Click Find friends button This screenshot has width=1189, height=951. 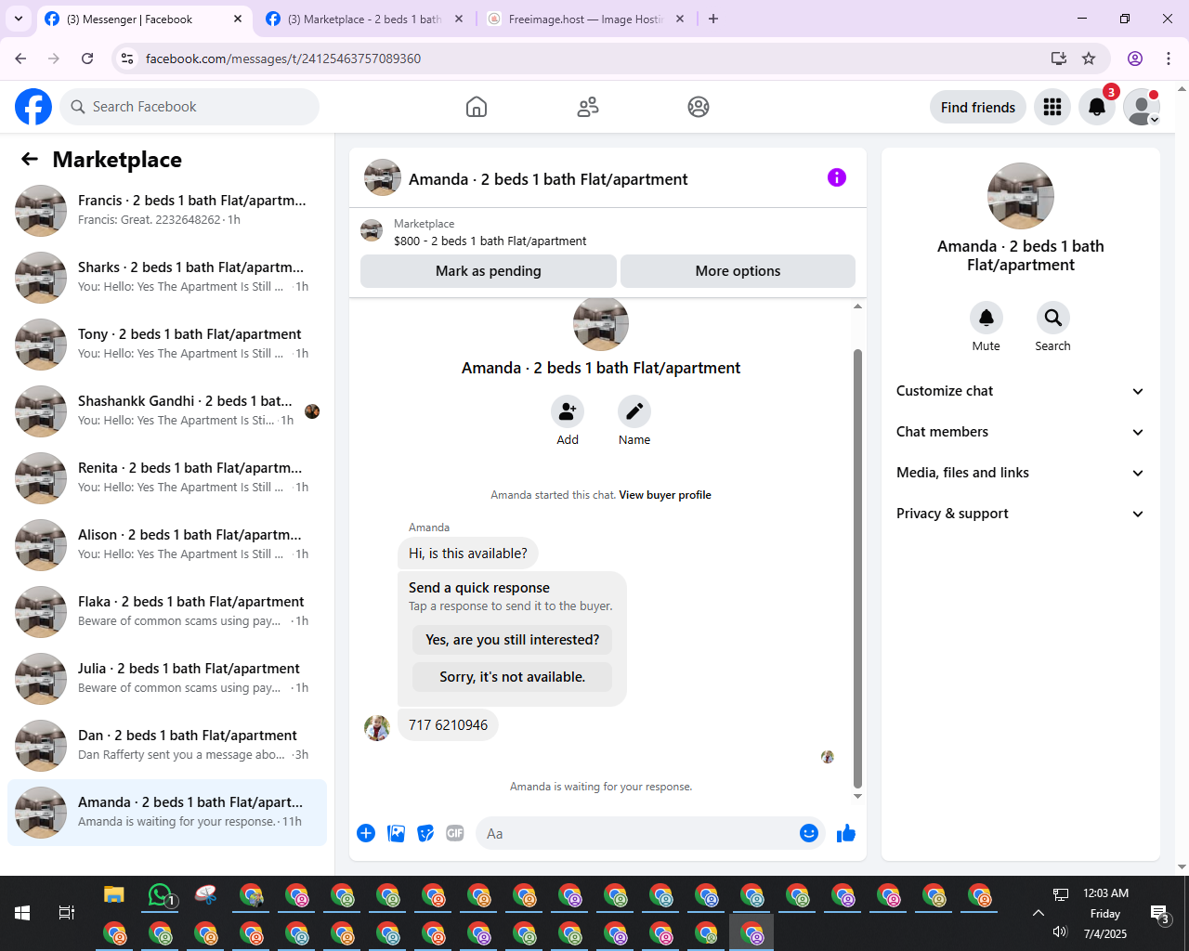(x=978, y=107)
